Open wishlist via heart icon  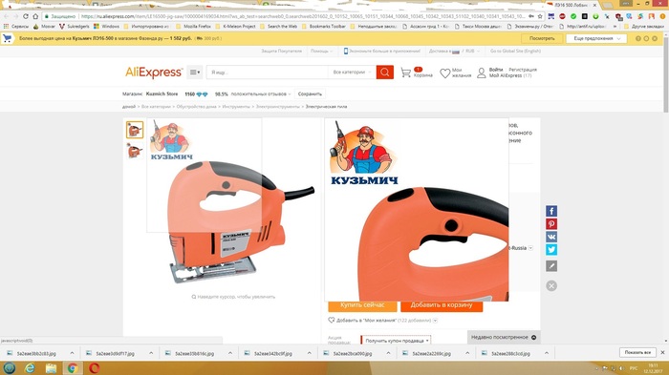coord(445,73)
